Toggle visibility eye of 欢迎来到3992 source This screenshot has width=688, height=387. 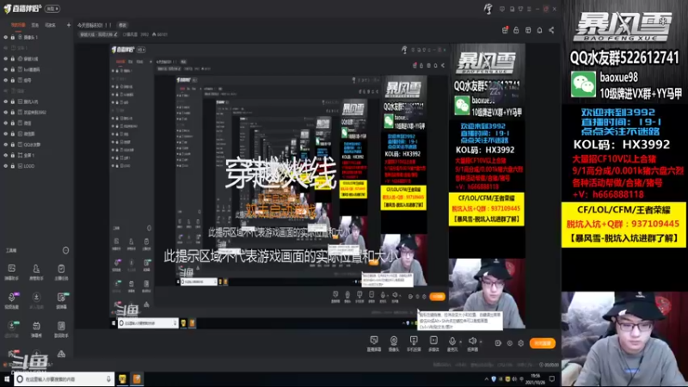click(x=6, y=113)
